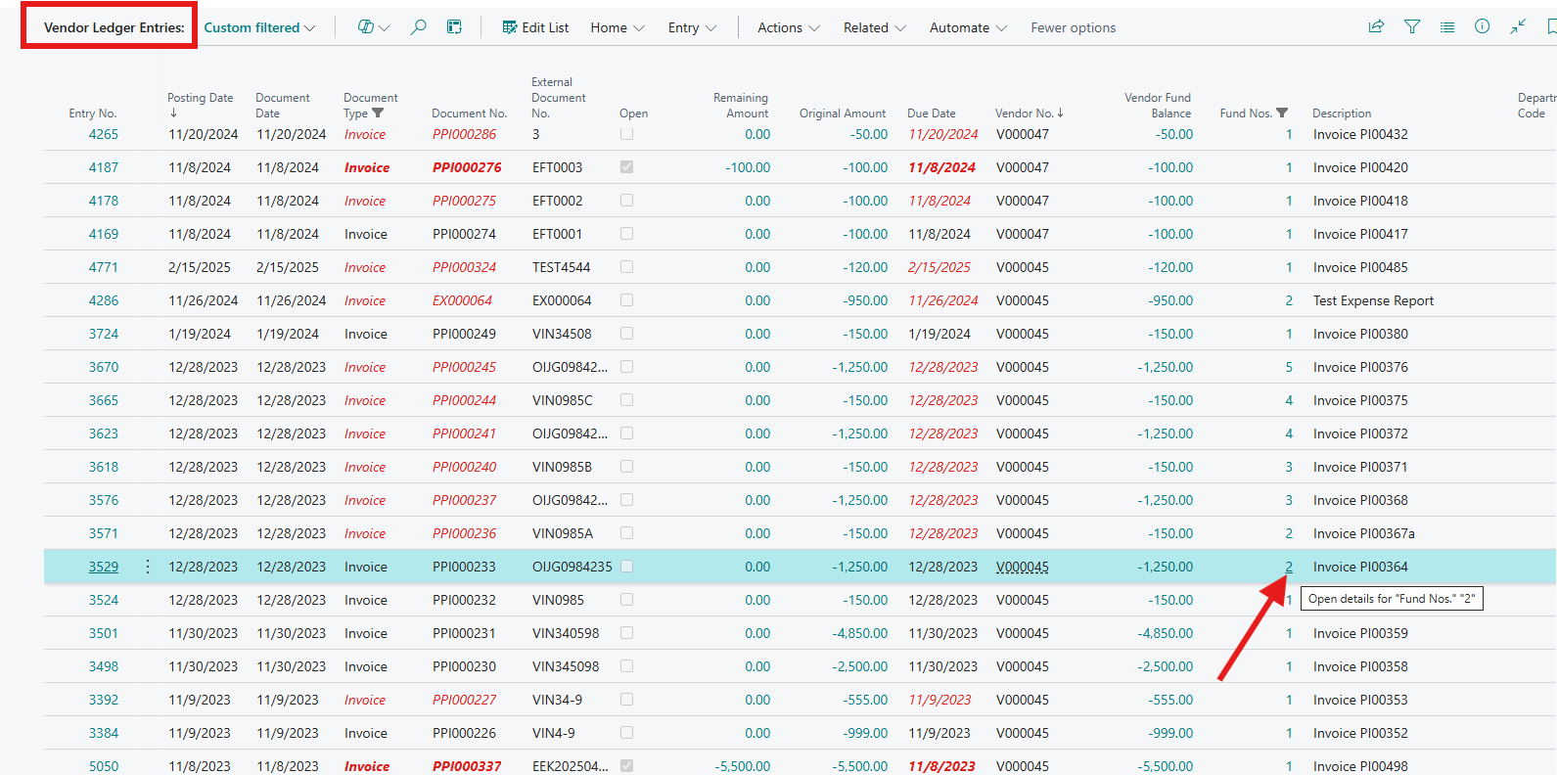Toggle Open checkbox for entry 4265
Viewport: 1557px width, 775px height.
[626, 134]
